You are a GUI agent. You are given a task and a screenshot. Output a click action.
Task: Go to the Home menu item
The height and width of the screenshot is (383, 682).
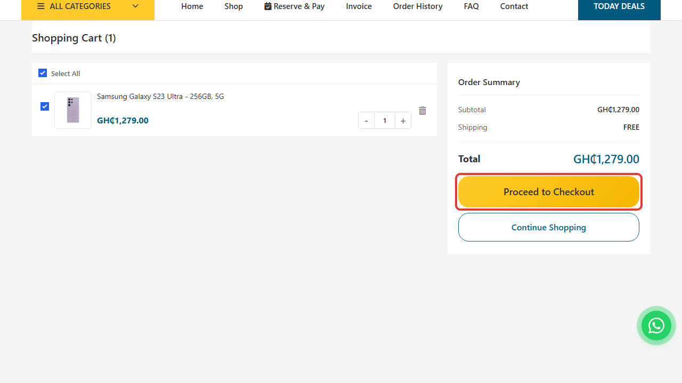(192, 6)
